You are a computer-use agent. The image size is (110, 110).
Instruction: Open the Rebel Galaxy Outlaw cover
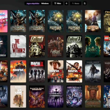pos(18,97)
